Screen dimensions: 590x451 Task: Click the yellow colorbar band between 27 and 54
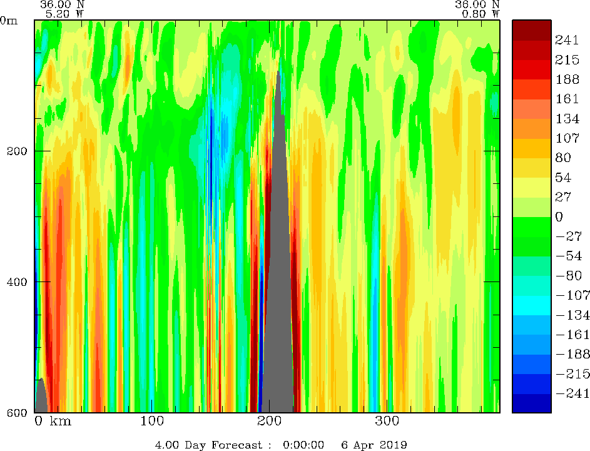[532, 187]
